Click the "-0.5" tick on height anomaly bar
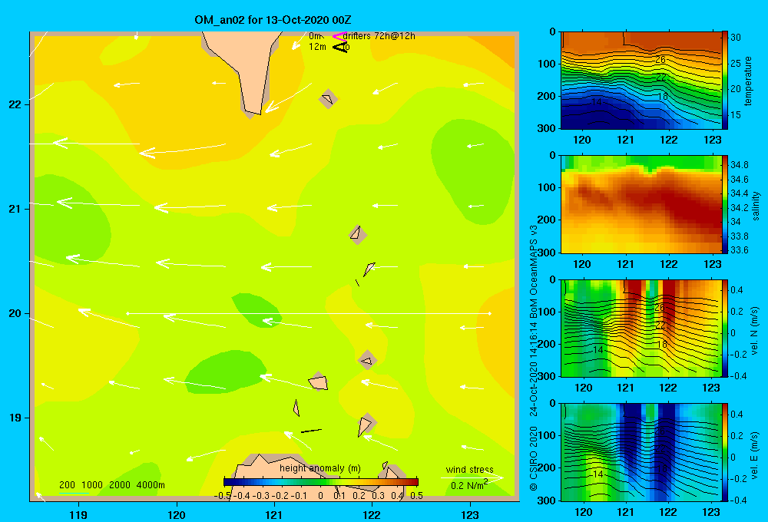 point(223,496)
